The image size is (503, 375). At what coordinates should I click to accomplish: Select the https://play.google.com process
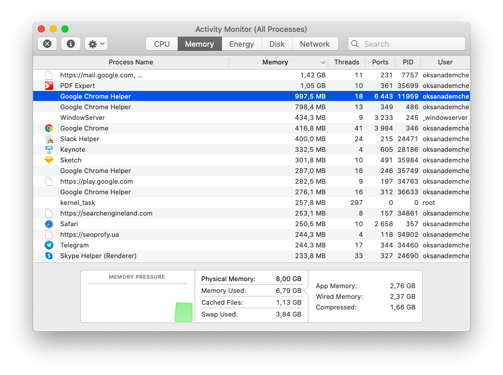[251, 181]
